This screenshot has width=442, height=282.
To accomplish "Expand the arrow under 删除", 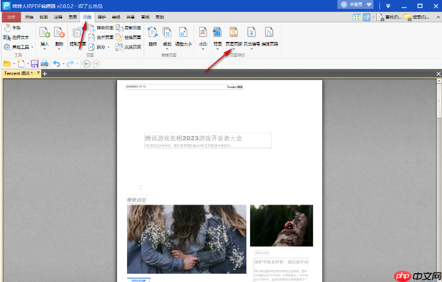I will [x=59, y=49].
